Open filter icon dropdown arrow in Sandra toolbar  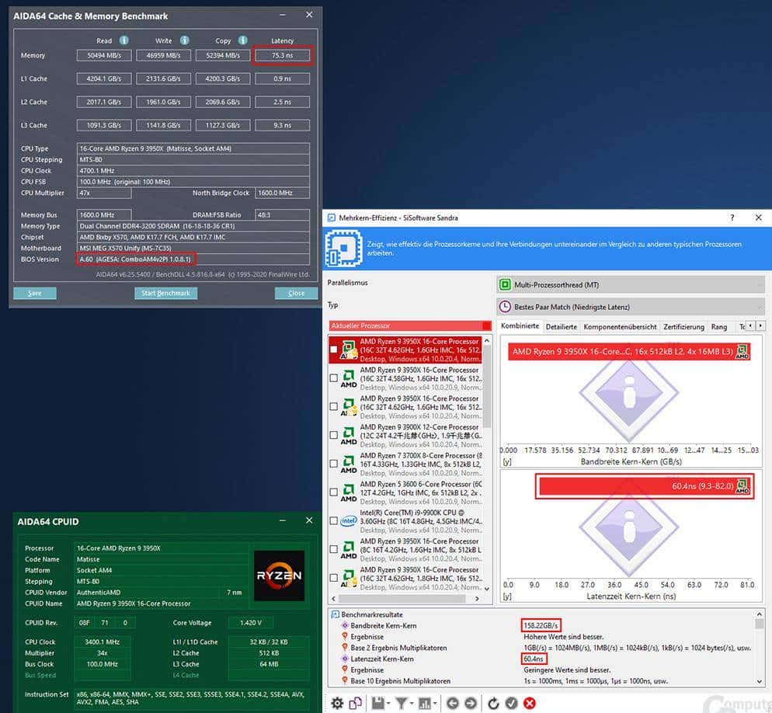[412, 703]
